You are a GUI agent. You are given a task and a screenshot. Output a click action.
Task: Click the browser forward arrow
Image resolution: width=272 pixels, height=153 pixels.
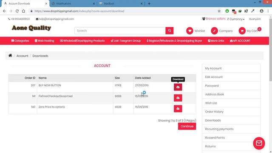click(11, 11)
